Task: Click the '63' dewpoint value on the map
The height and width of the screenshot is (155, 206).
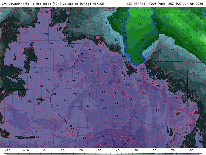Action: [172, 50]
